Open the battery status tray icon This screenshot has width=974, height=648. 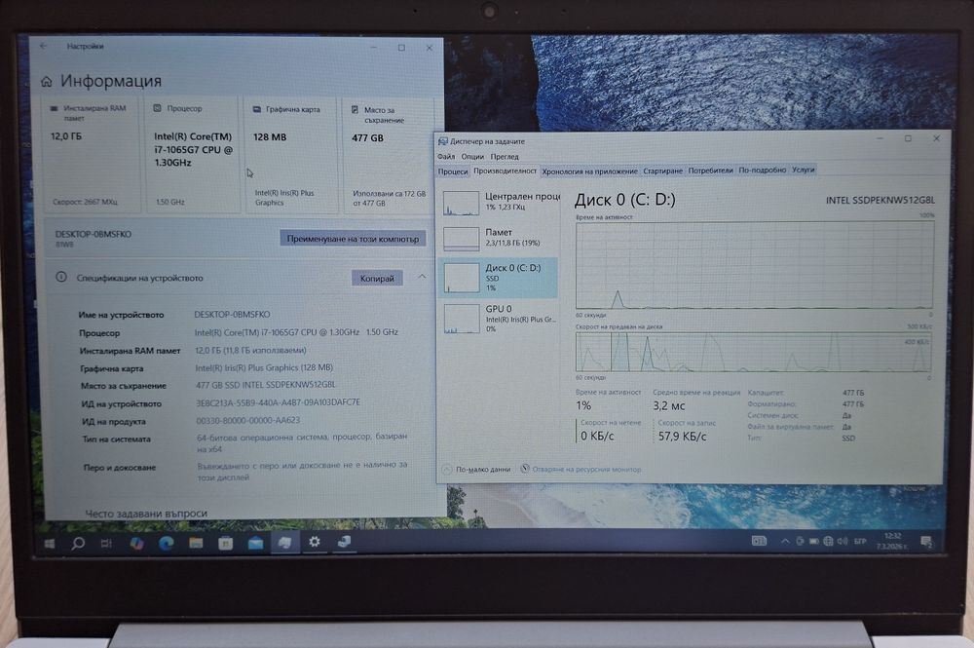(813, 541)
